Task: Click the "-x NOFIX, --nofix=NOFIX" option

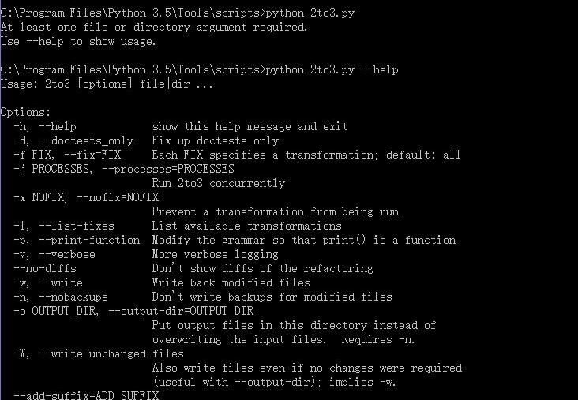Action: pos(85,198)
